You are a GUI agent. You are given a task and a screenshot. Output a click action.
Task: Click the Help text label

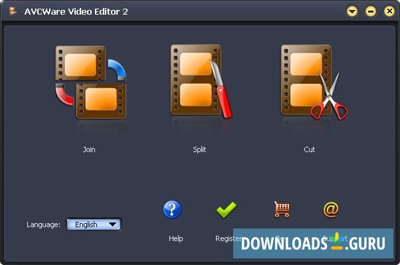(176, 238)
